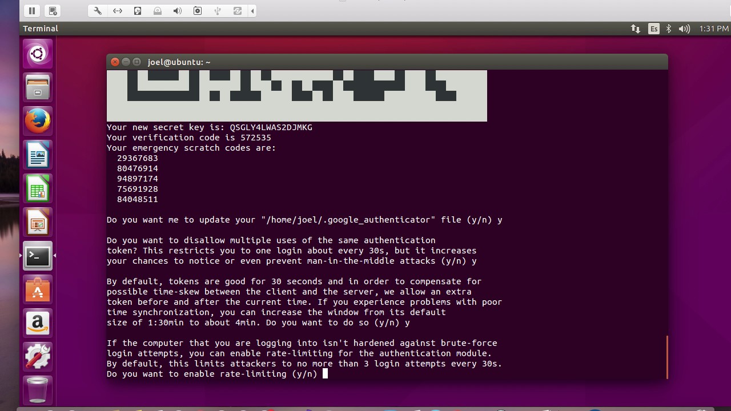
Task: Pause the virtual machine
Action: click(32, 10)
